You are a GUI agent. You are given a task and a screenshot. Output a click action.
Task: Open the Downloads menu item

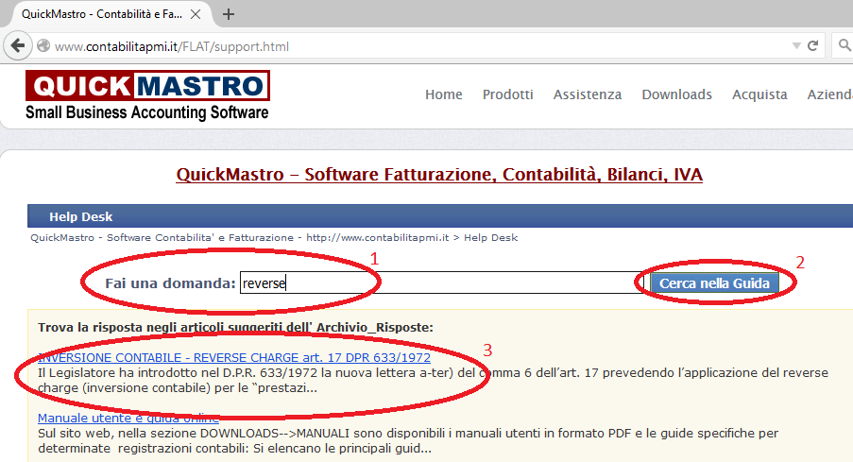[676, 94]
